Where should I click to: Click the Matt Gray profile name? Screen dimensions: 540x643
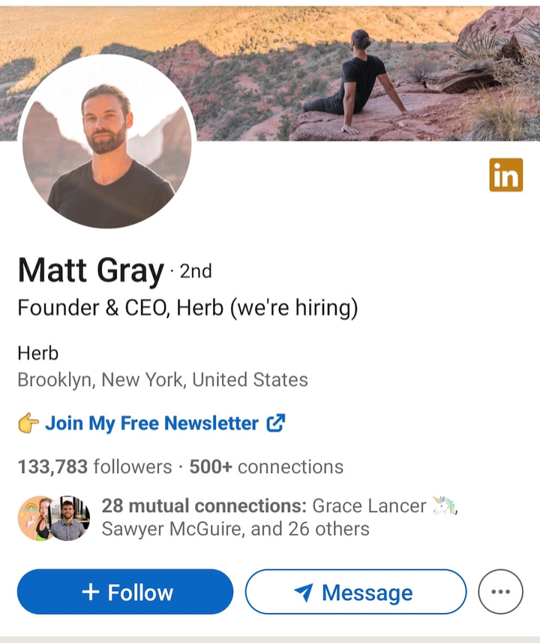[x=91, y=270]
